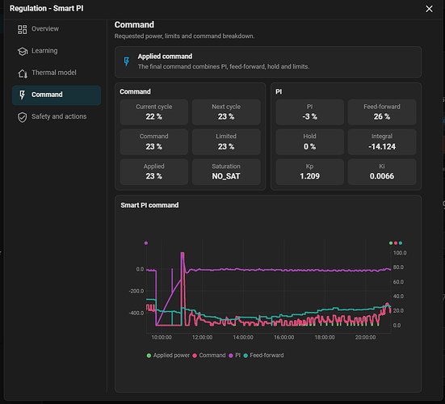Click the Feed-forward 26 % tile
Viewport: 445px width, 404px height.
(x=382, y=112)
